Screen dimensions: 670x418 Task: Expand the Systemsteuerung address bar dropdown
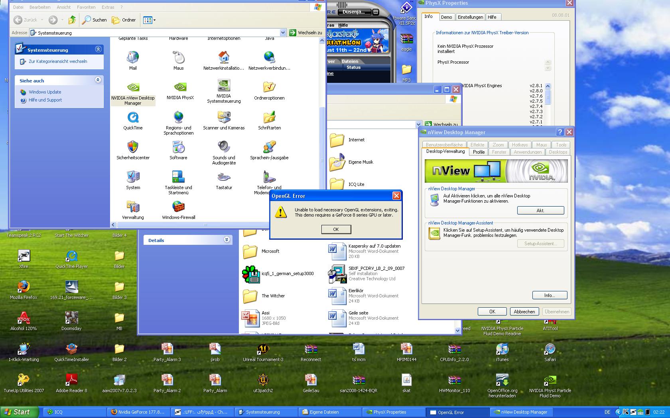(x=283, y=33)
